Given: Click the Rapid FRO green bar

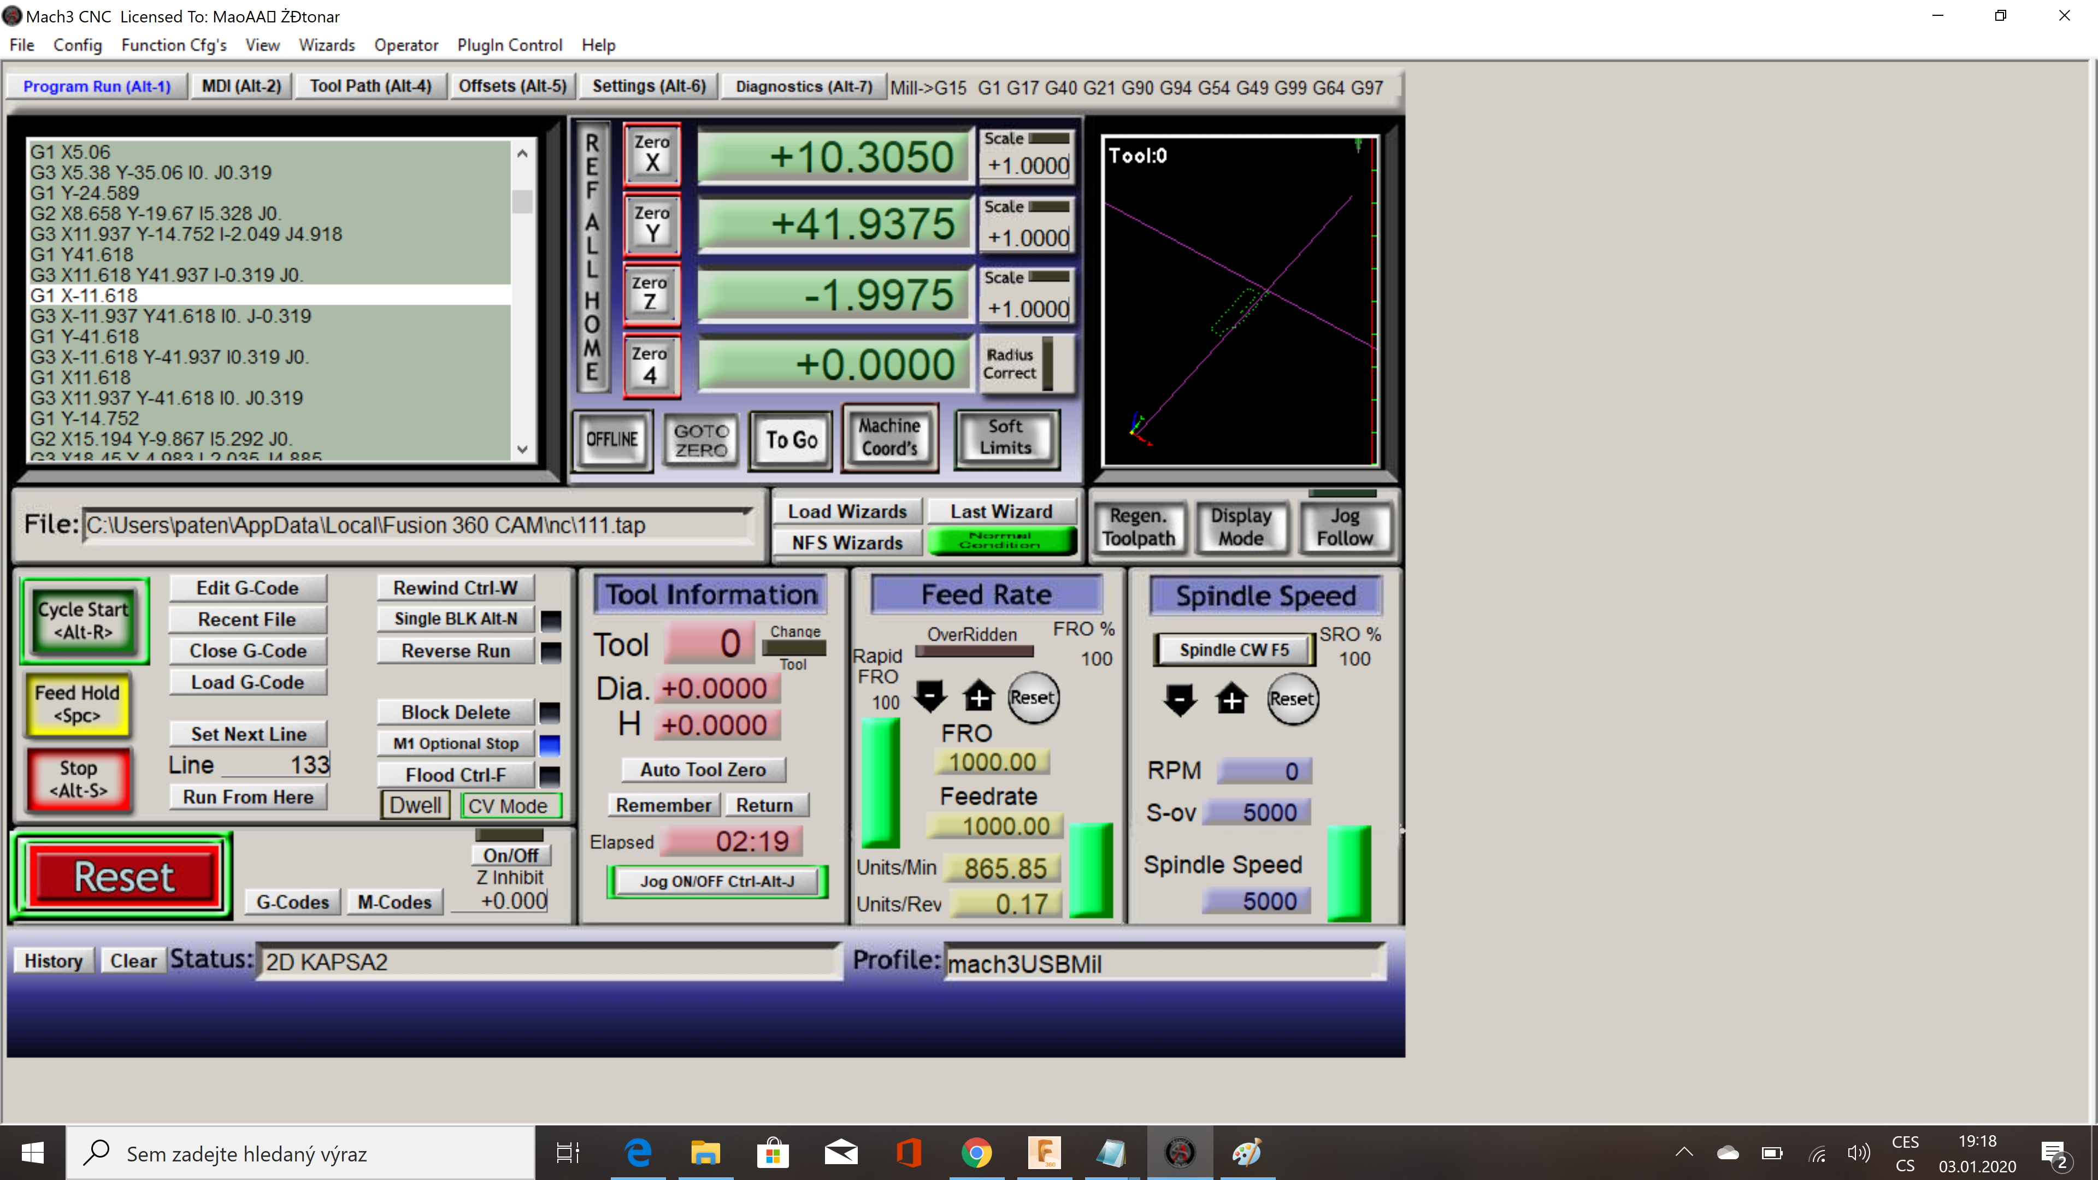Looking at the screenshot, I should coord(880,783).
